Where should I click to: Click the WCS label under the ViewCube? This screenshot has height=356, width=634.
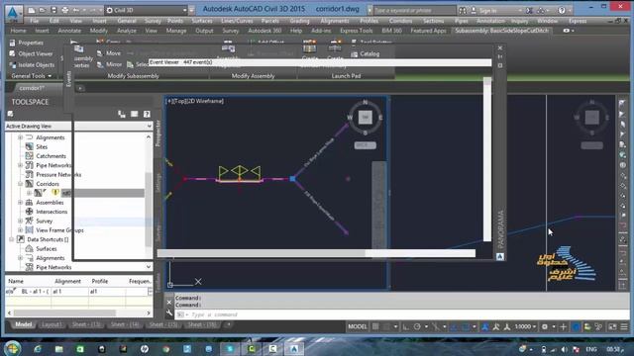366,145
